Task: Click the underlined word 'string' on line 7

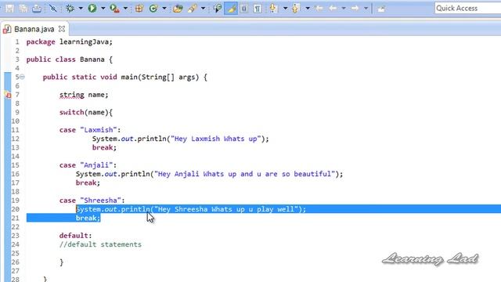Action: point(72,95)
